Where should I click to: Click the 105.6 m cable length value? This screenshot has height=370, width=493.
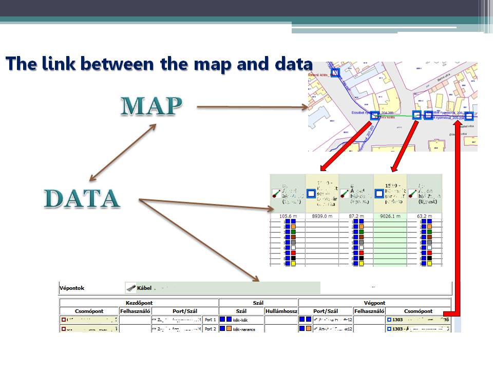pos(288,216)
